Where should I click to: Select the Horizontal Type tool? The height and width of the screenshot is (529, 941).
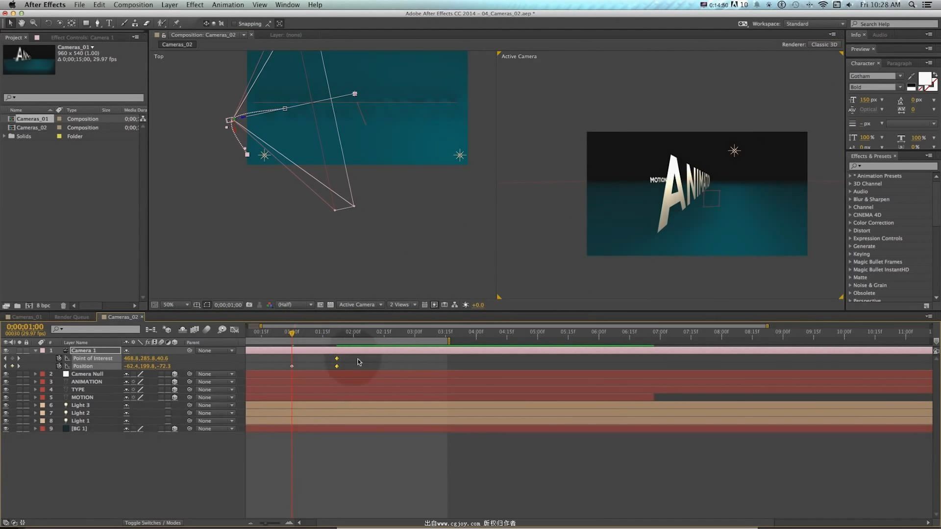[109, 23]
